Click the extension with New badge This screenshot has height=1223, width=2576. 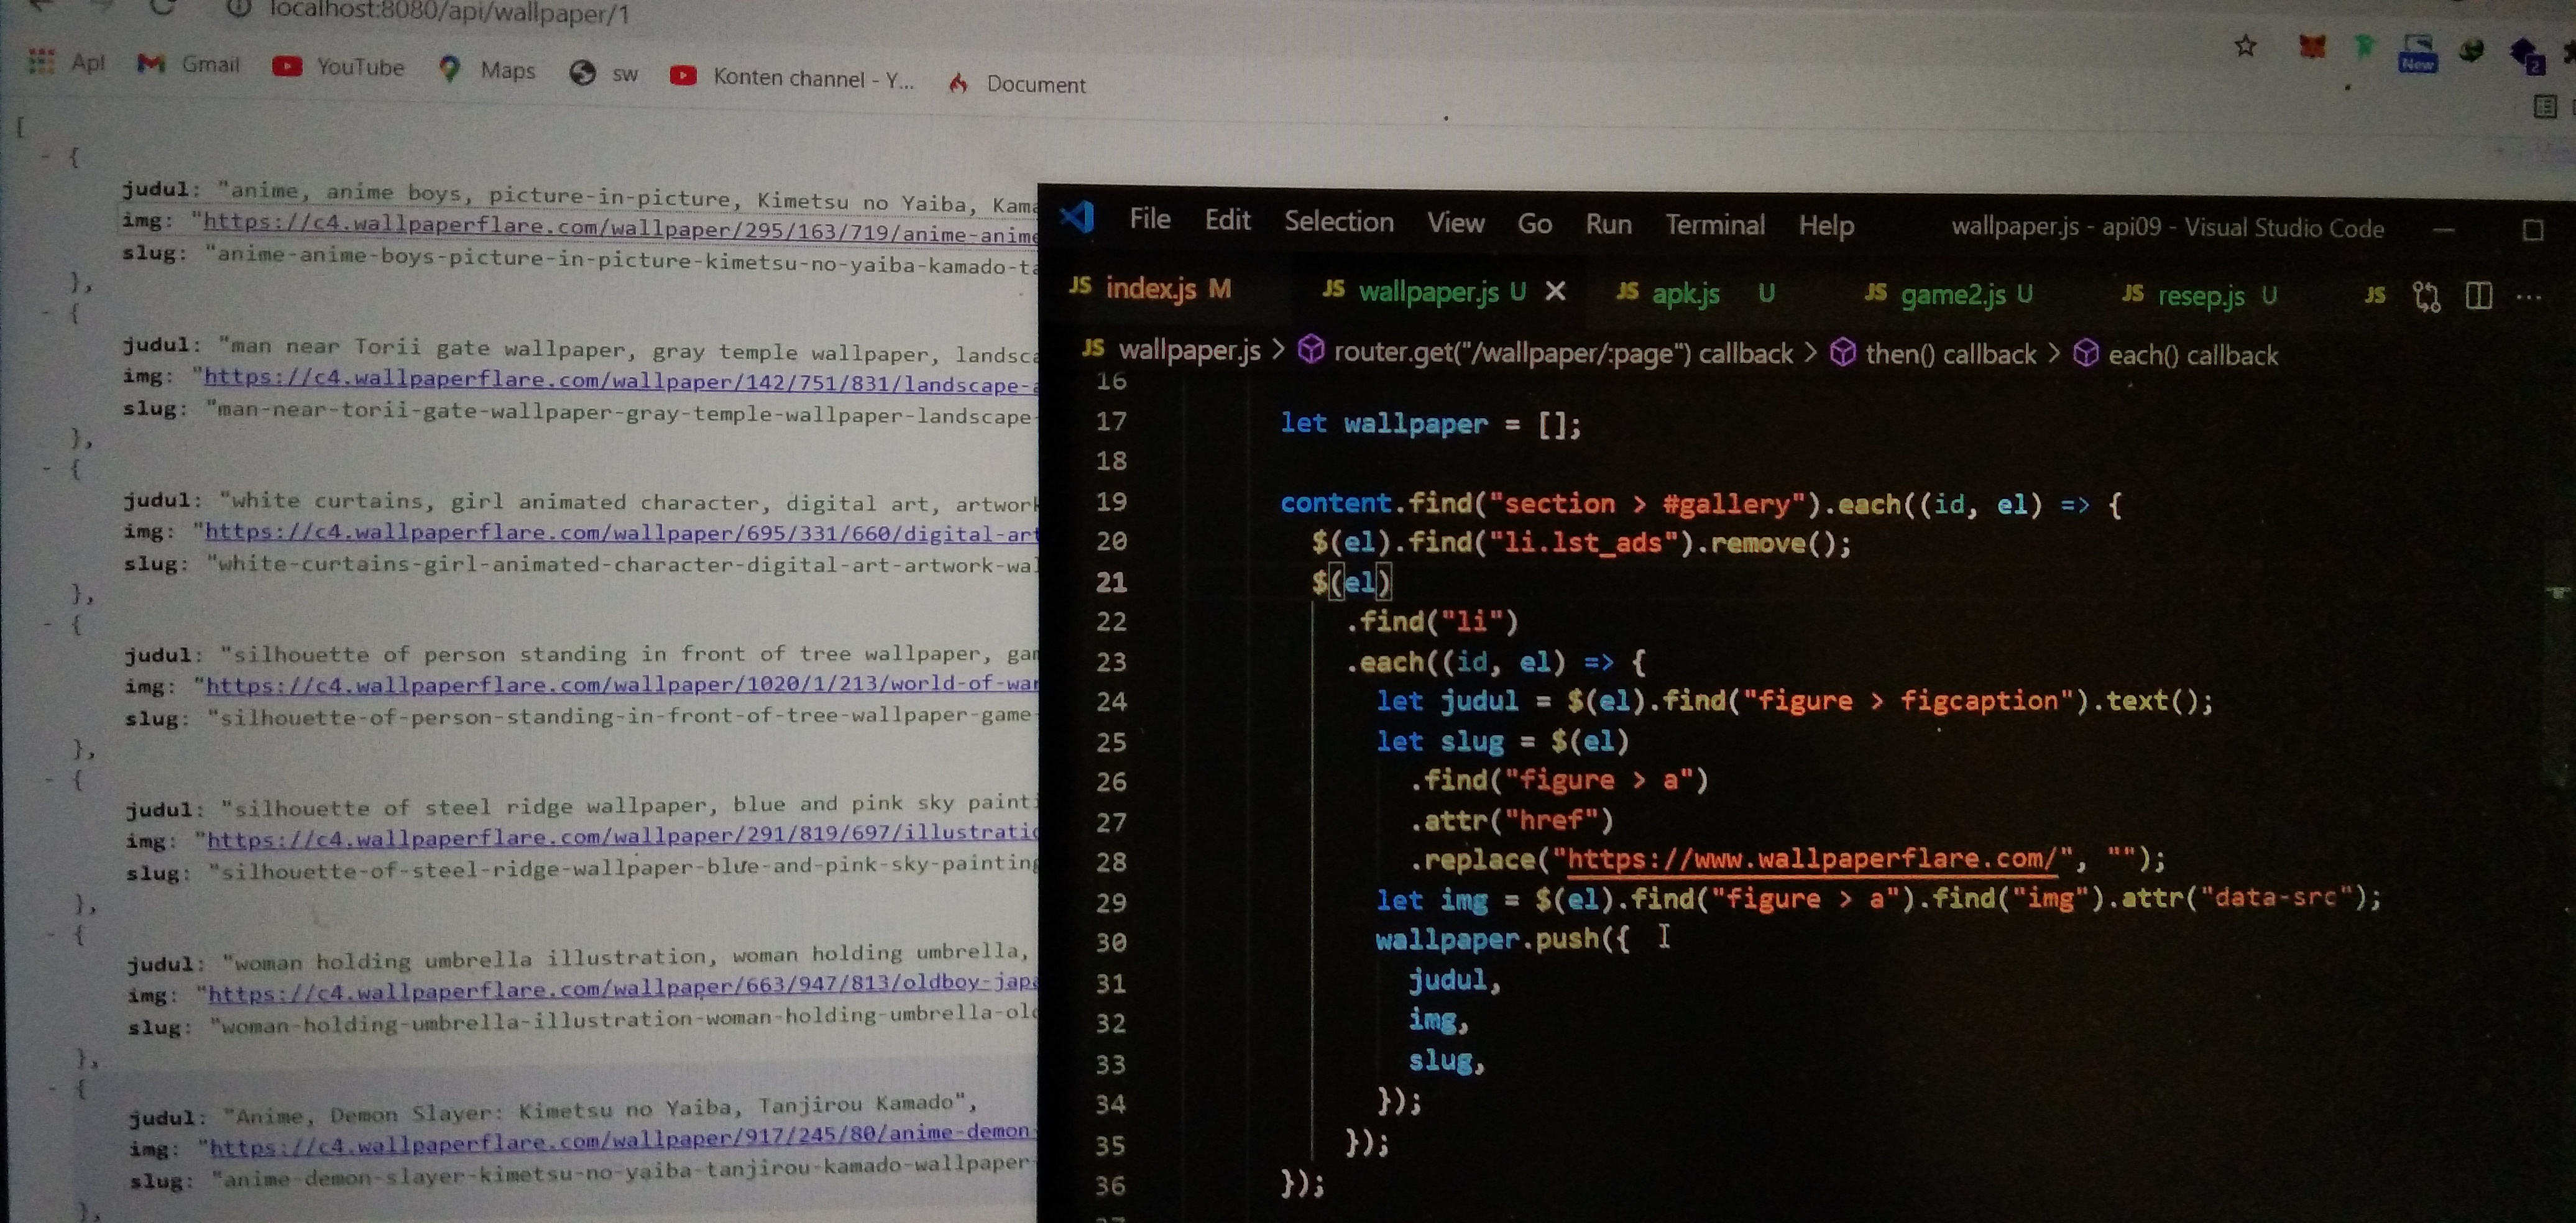tap(2417, 53)
